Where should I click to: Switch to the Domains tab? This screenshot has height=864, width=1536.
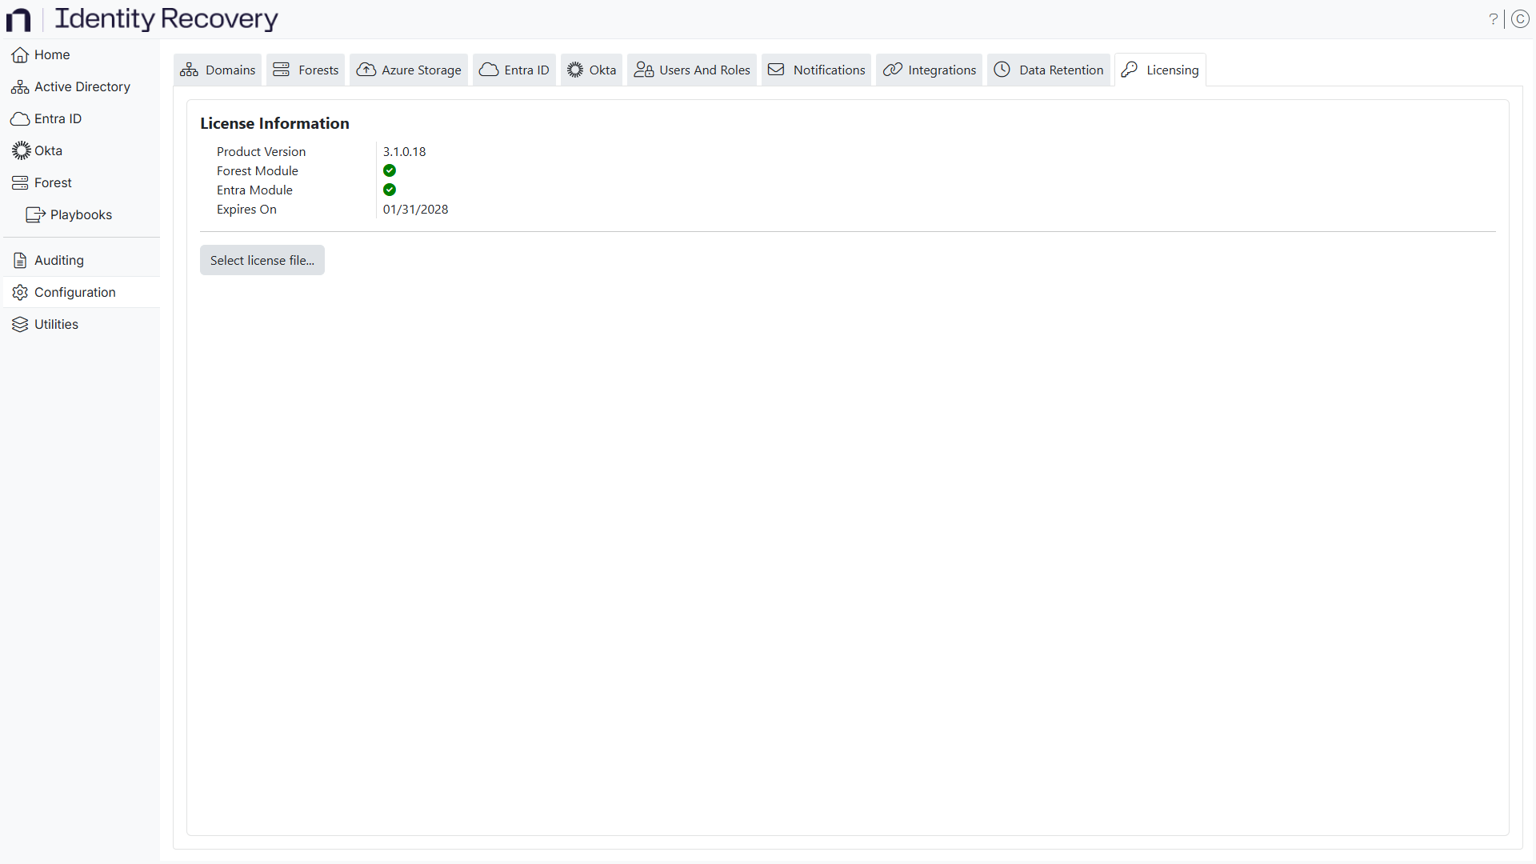217,70
